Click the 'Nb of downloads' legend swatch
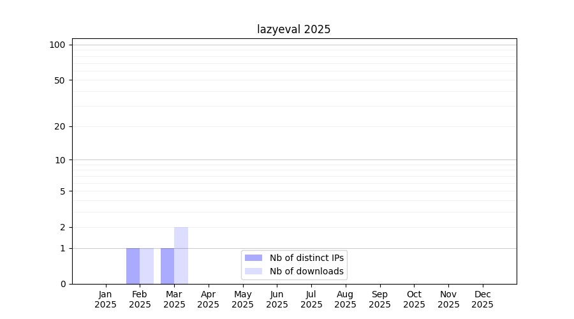574x319 pixels. 253,271
